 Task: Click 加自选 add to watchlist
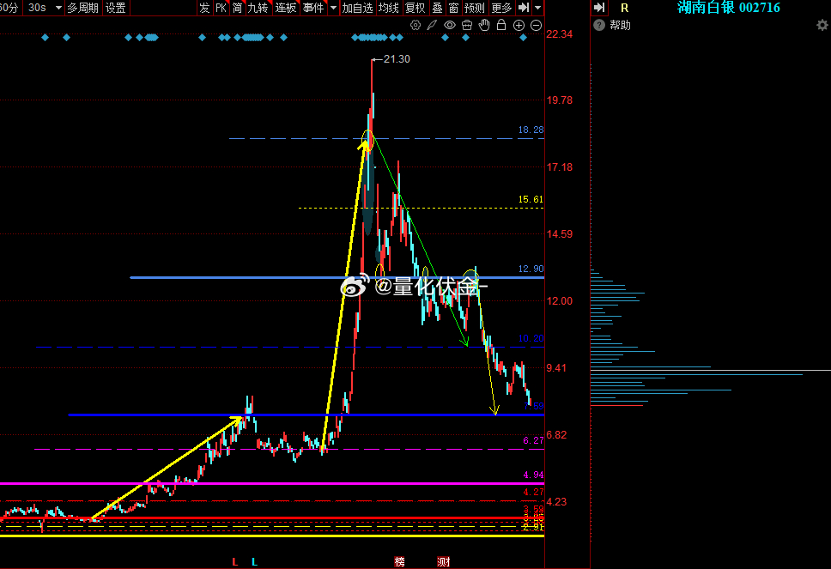pyautogui.click(x=358, y=8)
